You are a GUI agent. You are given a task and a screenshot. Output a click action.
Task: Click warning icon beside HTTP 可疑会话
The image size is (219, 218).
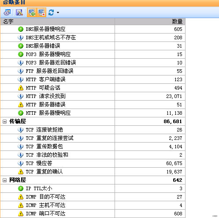pyautogui.click(x=21, y=88)
